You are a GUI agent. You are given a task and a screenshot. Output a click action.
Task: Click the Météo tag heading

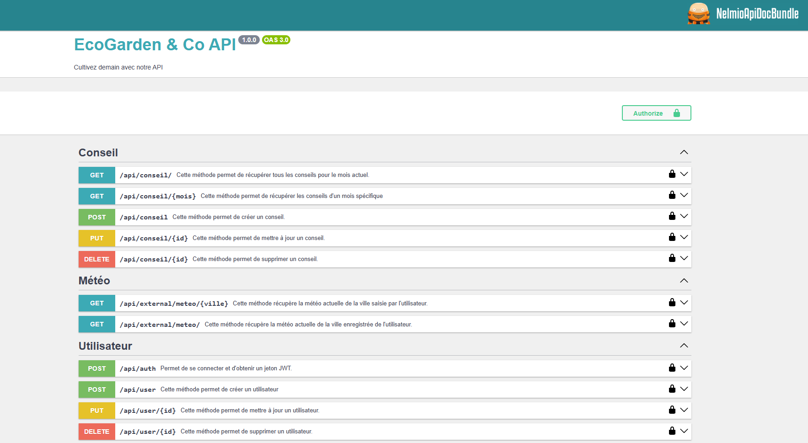pyautogui.click(x=94, y=281)
